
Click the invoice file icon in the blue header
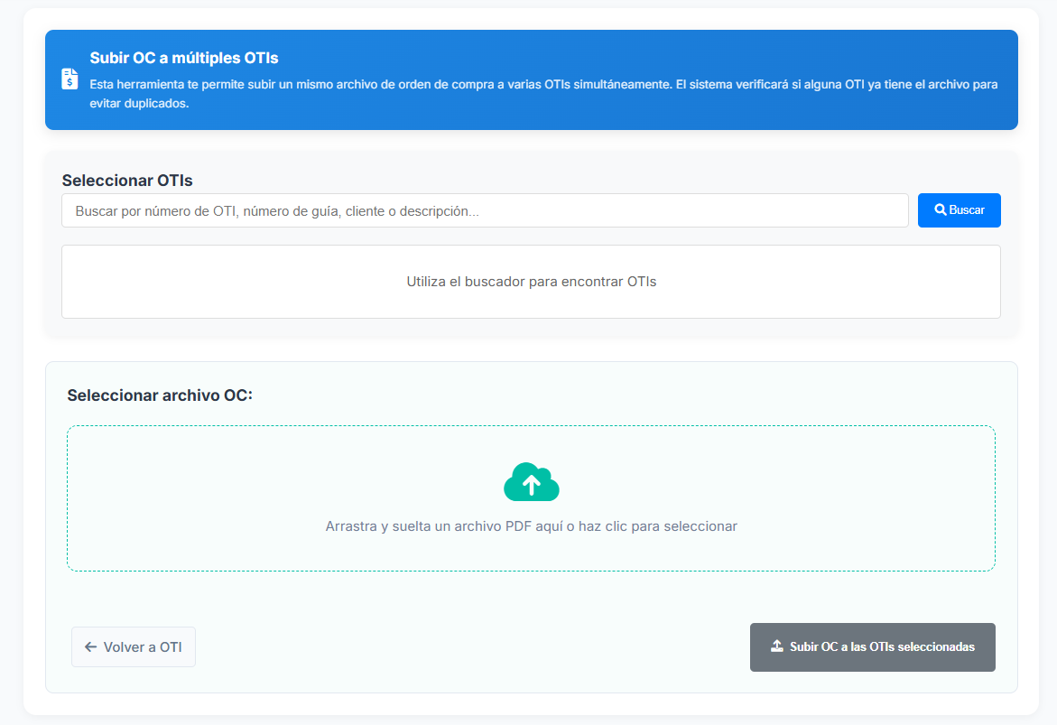pos(70,79)
